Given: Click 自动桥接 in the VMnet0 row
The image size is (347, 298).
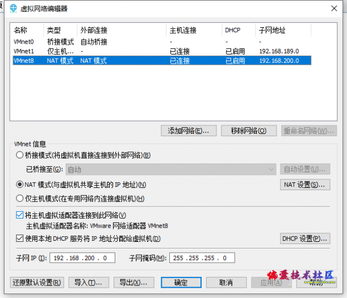Looking at the screenshot, I should point(94,41).
